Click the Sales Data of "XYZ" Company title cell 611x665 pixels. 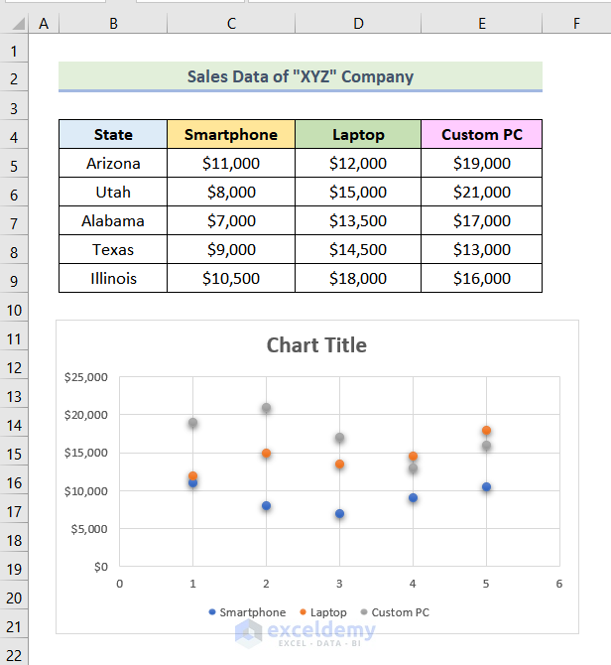point(300,76)
